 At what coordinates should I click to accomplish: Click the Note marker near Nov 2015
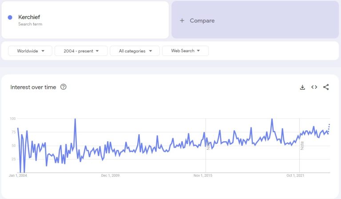pyautogui.click(x=208, y=145)
